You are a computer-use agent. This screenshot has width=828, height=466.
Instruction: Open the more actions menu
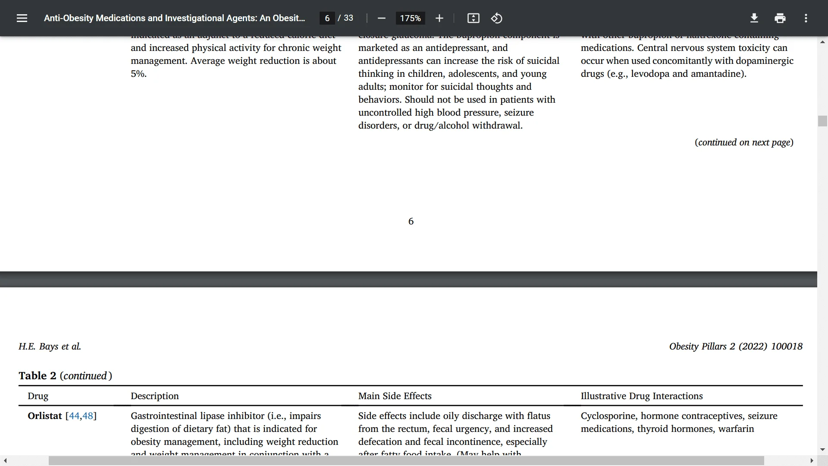coord(806,18)
